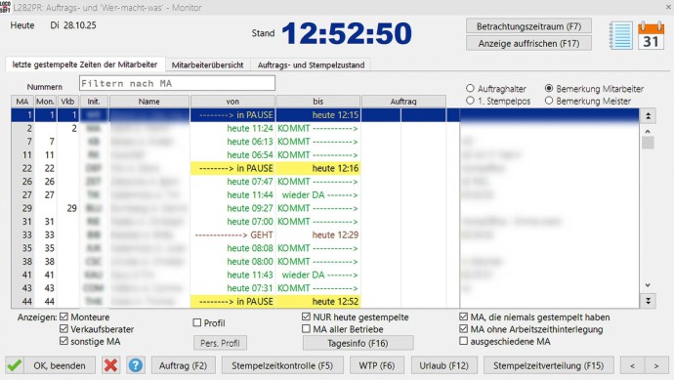
Task: Click the vertical scrollbar thumb
Action: [648, 143]
